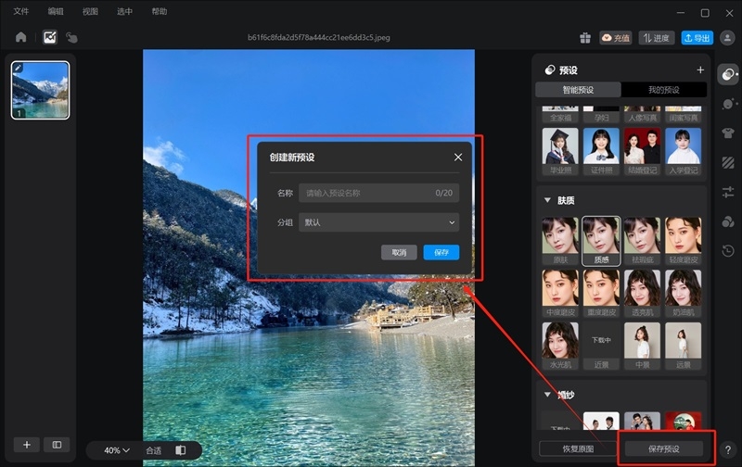Open help question mark button
The height and width of the screenshot is (467, 742).
[x=728, y=449]
